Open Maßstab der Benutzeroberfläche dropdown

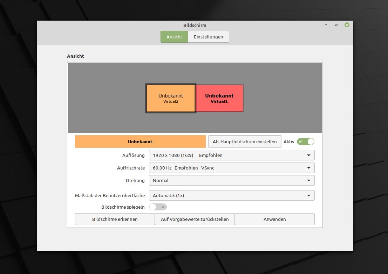click(x=232, y=195)
